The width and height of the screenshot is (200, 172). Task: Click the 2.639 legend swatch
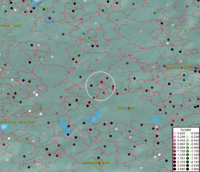coord(175,165)
